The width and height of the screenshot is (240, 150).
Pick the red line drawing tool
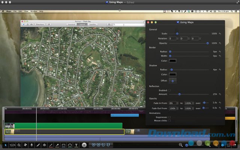(x=50, y=145)
